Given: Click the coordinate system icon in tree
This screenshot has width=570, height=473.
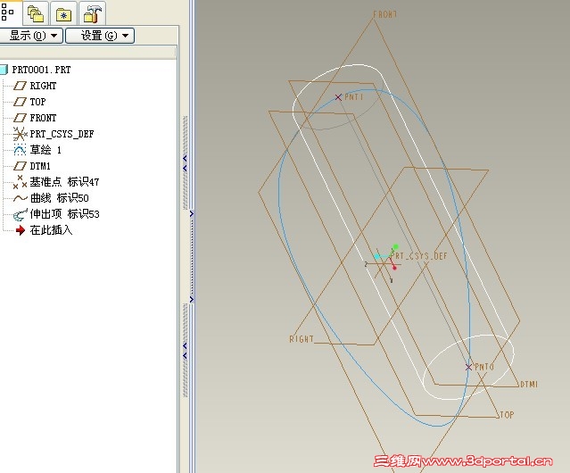Looking at the screenshot, I should pyautogui.click(x=20, y=134).
